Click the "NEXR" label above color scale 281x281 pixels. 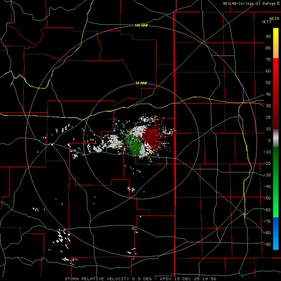tap(274, 19)
